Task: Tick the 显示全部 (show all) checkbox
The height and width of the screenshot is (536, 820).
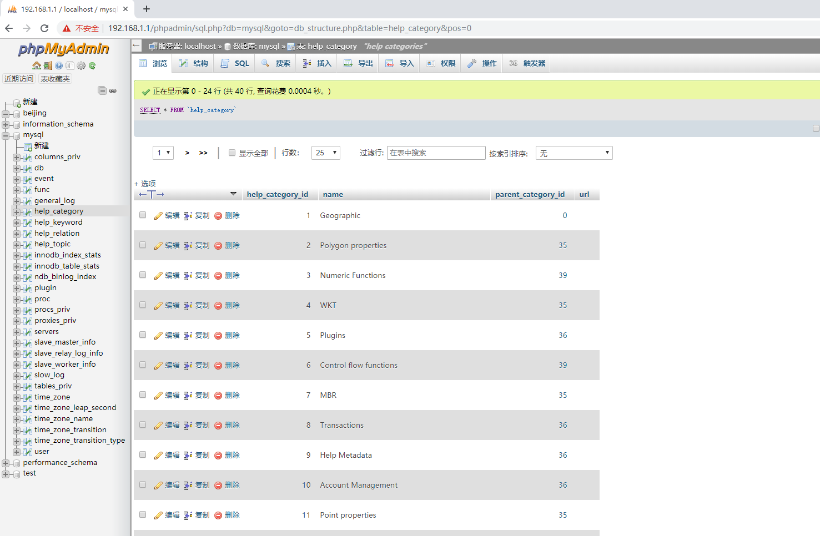Action: 232,153
